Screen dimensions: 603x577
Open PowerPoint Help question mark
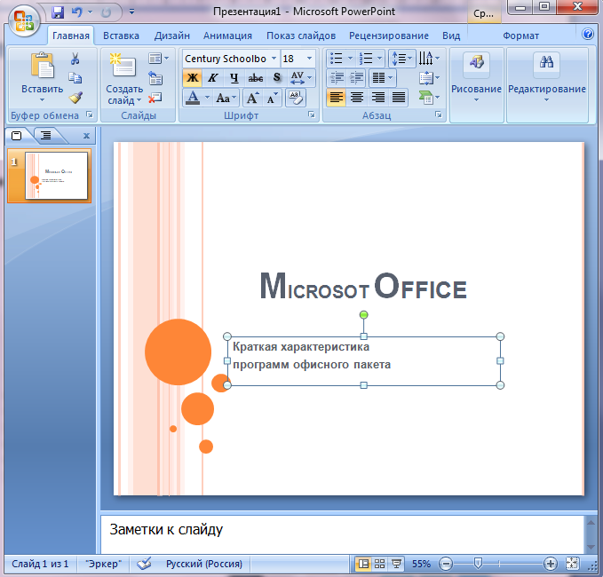click(x=588, y=35)
